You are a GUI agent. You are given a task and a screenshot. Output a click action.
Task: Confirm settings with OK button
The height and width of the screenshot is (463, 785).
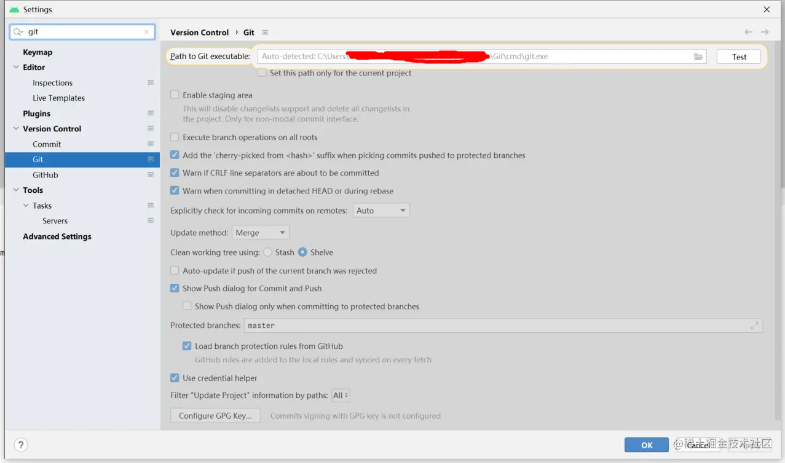(647, 445)
